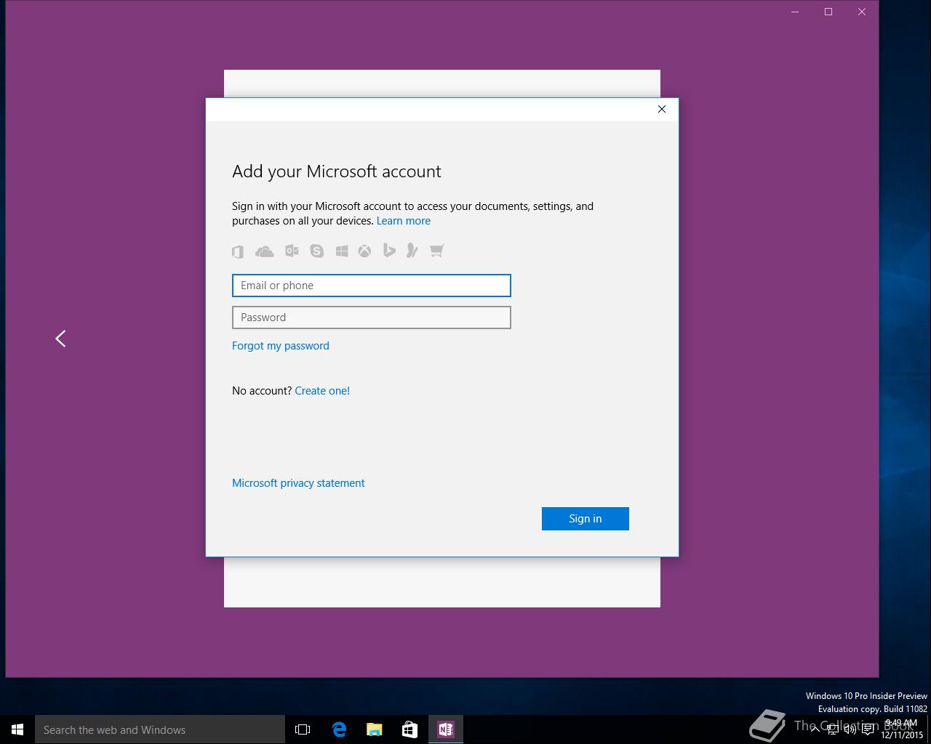Screen dimensions: 931x744
Task: Click the MSN butterfly icon
Action: [412, 251]
